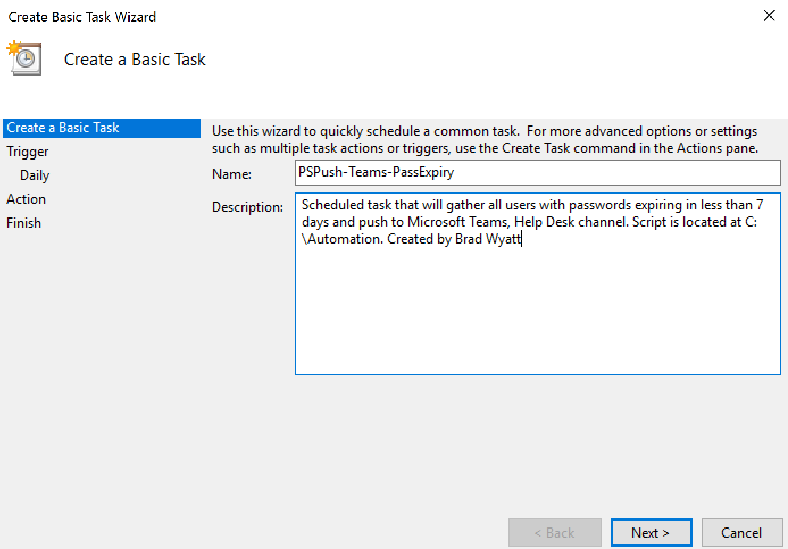Open the Action step in sidebar
Screen dimensions: 788x549
click(26, 199)
